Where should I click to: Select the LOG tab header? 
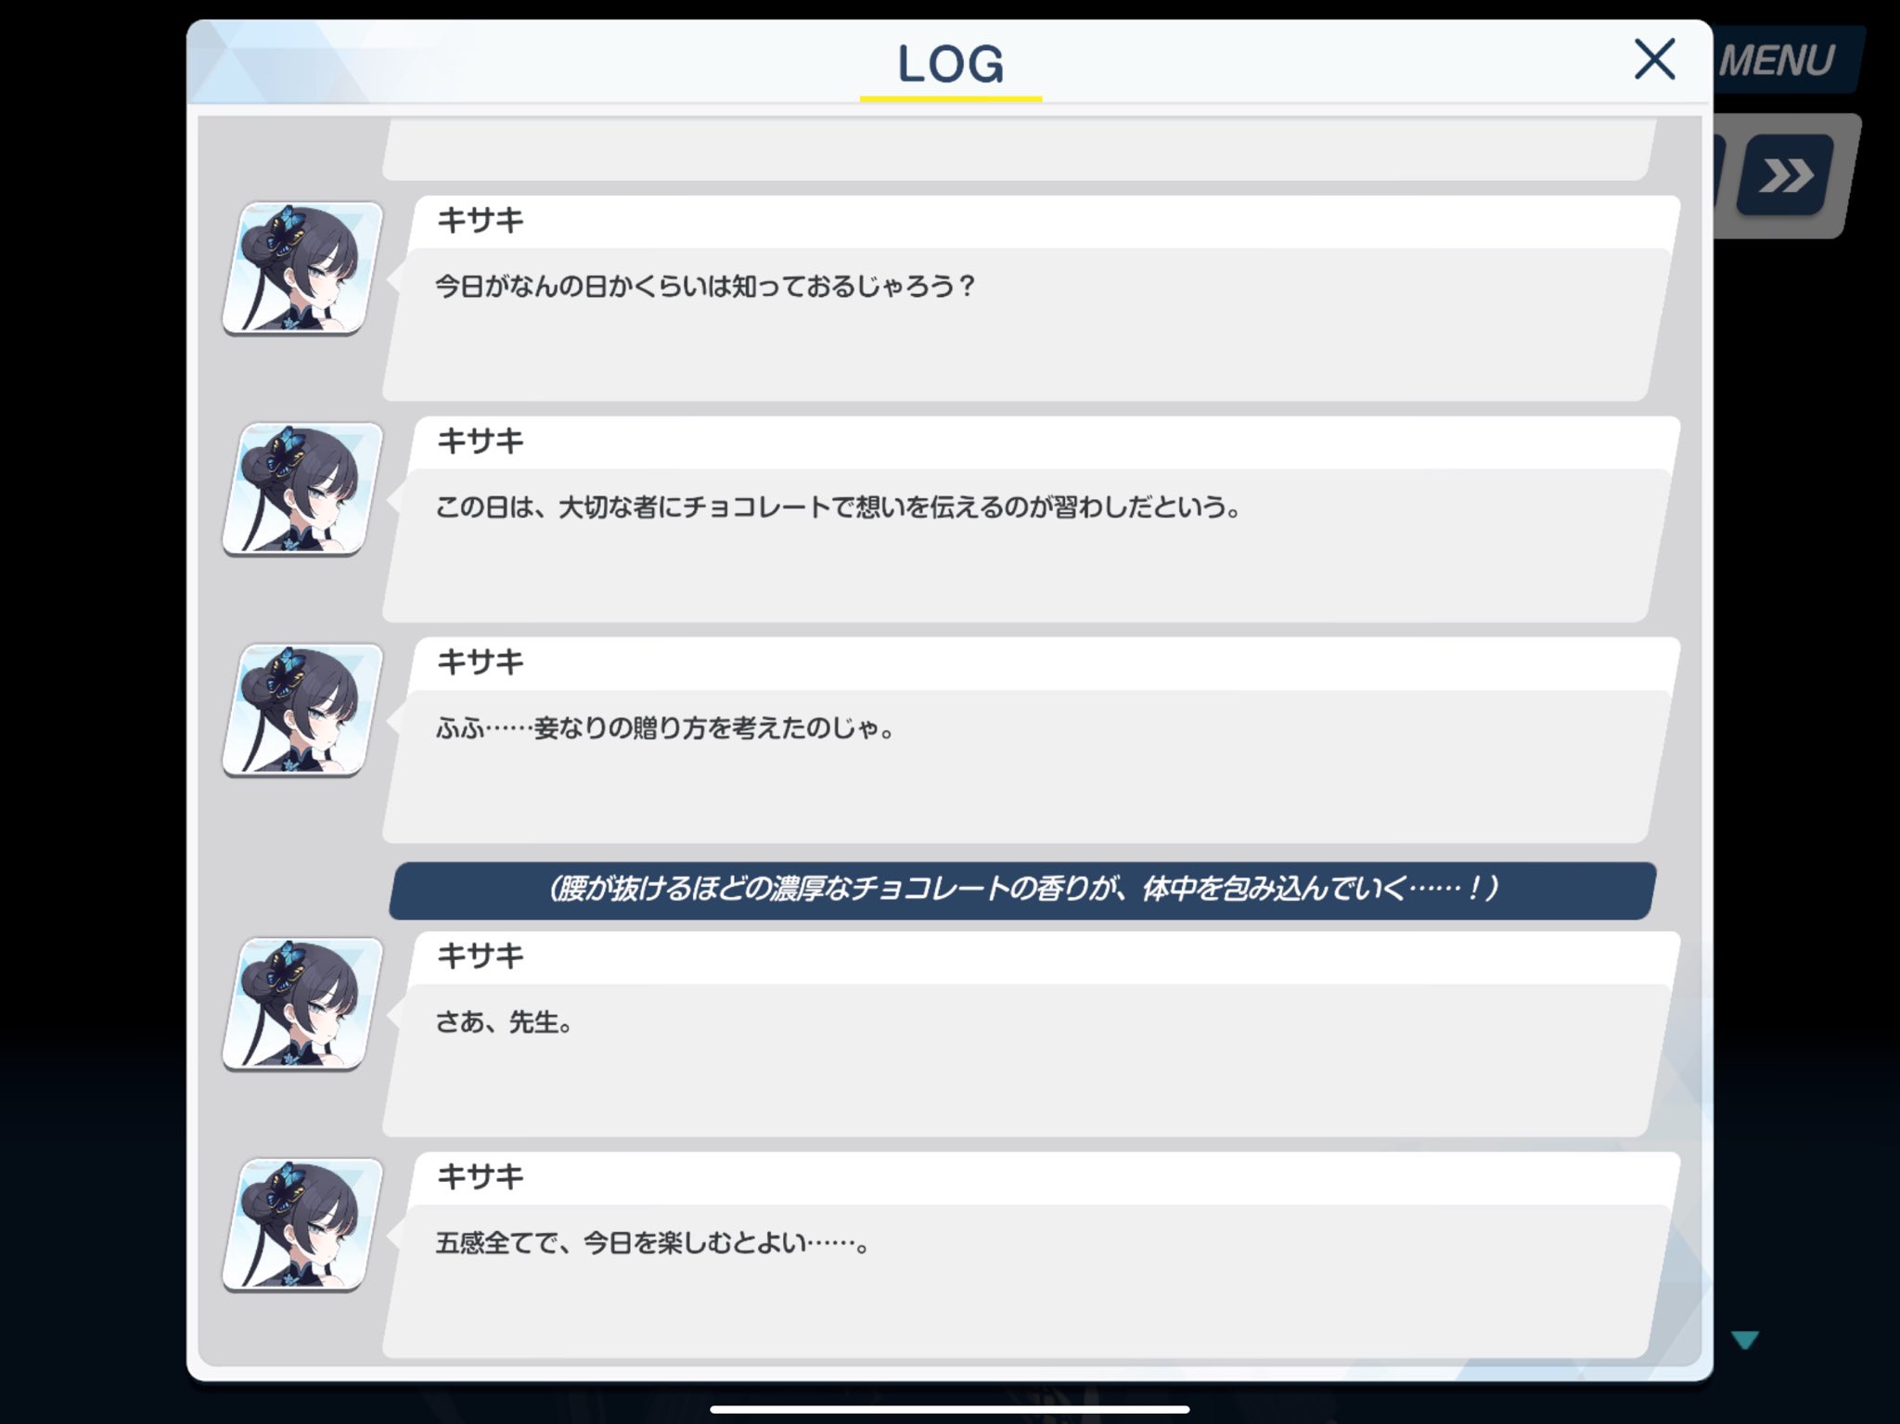tap(950, 65)
